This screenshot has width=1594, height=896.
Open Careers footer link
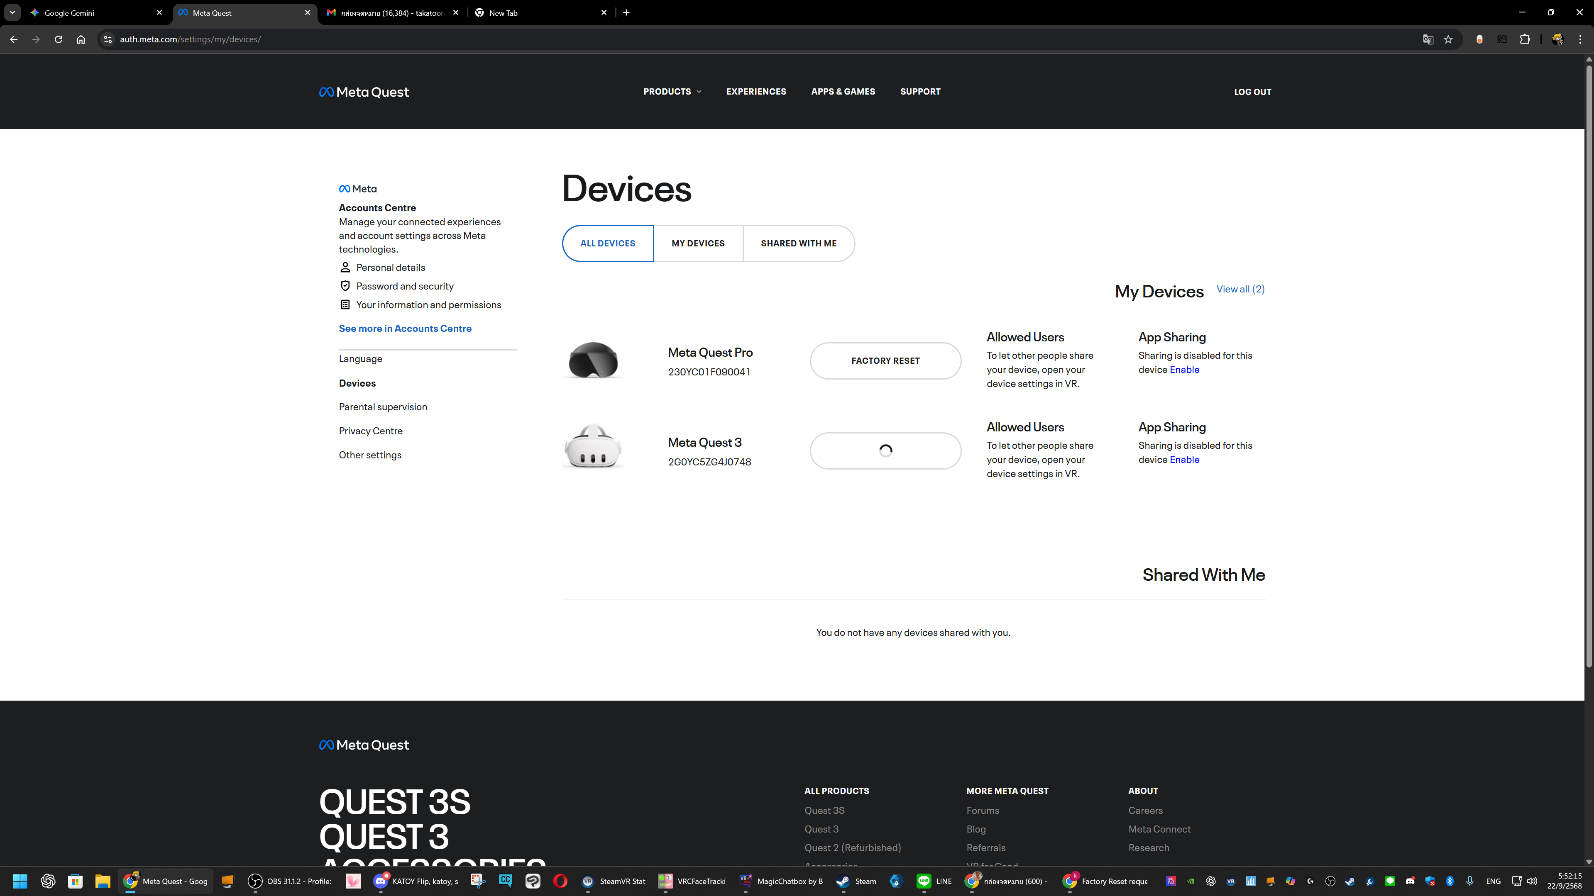tap(1145, 810)
